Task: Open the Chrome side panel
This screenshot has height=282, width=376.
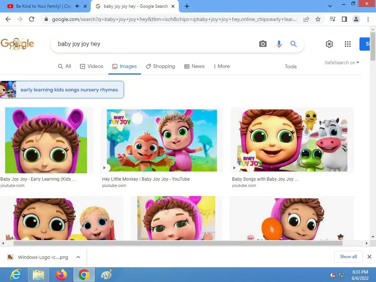Action: pos(344,19)
